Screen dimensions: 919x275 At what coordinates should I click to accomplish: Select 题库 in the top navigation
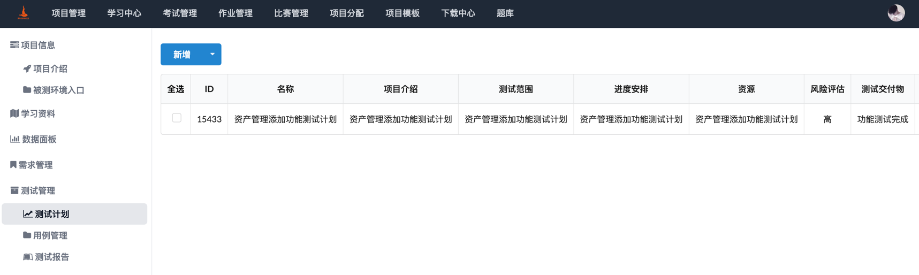click(505, 13)
